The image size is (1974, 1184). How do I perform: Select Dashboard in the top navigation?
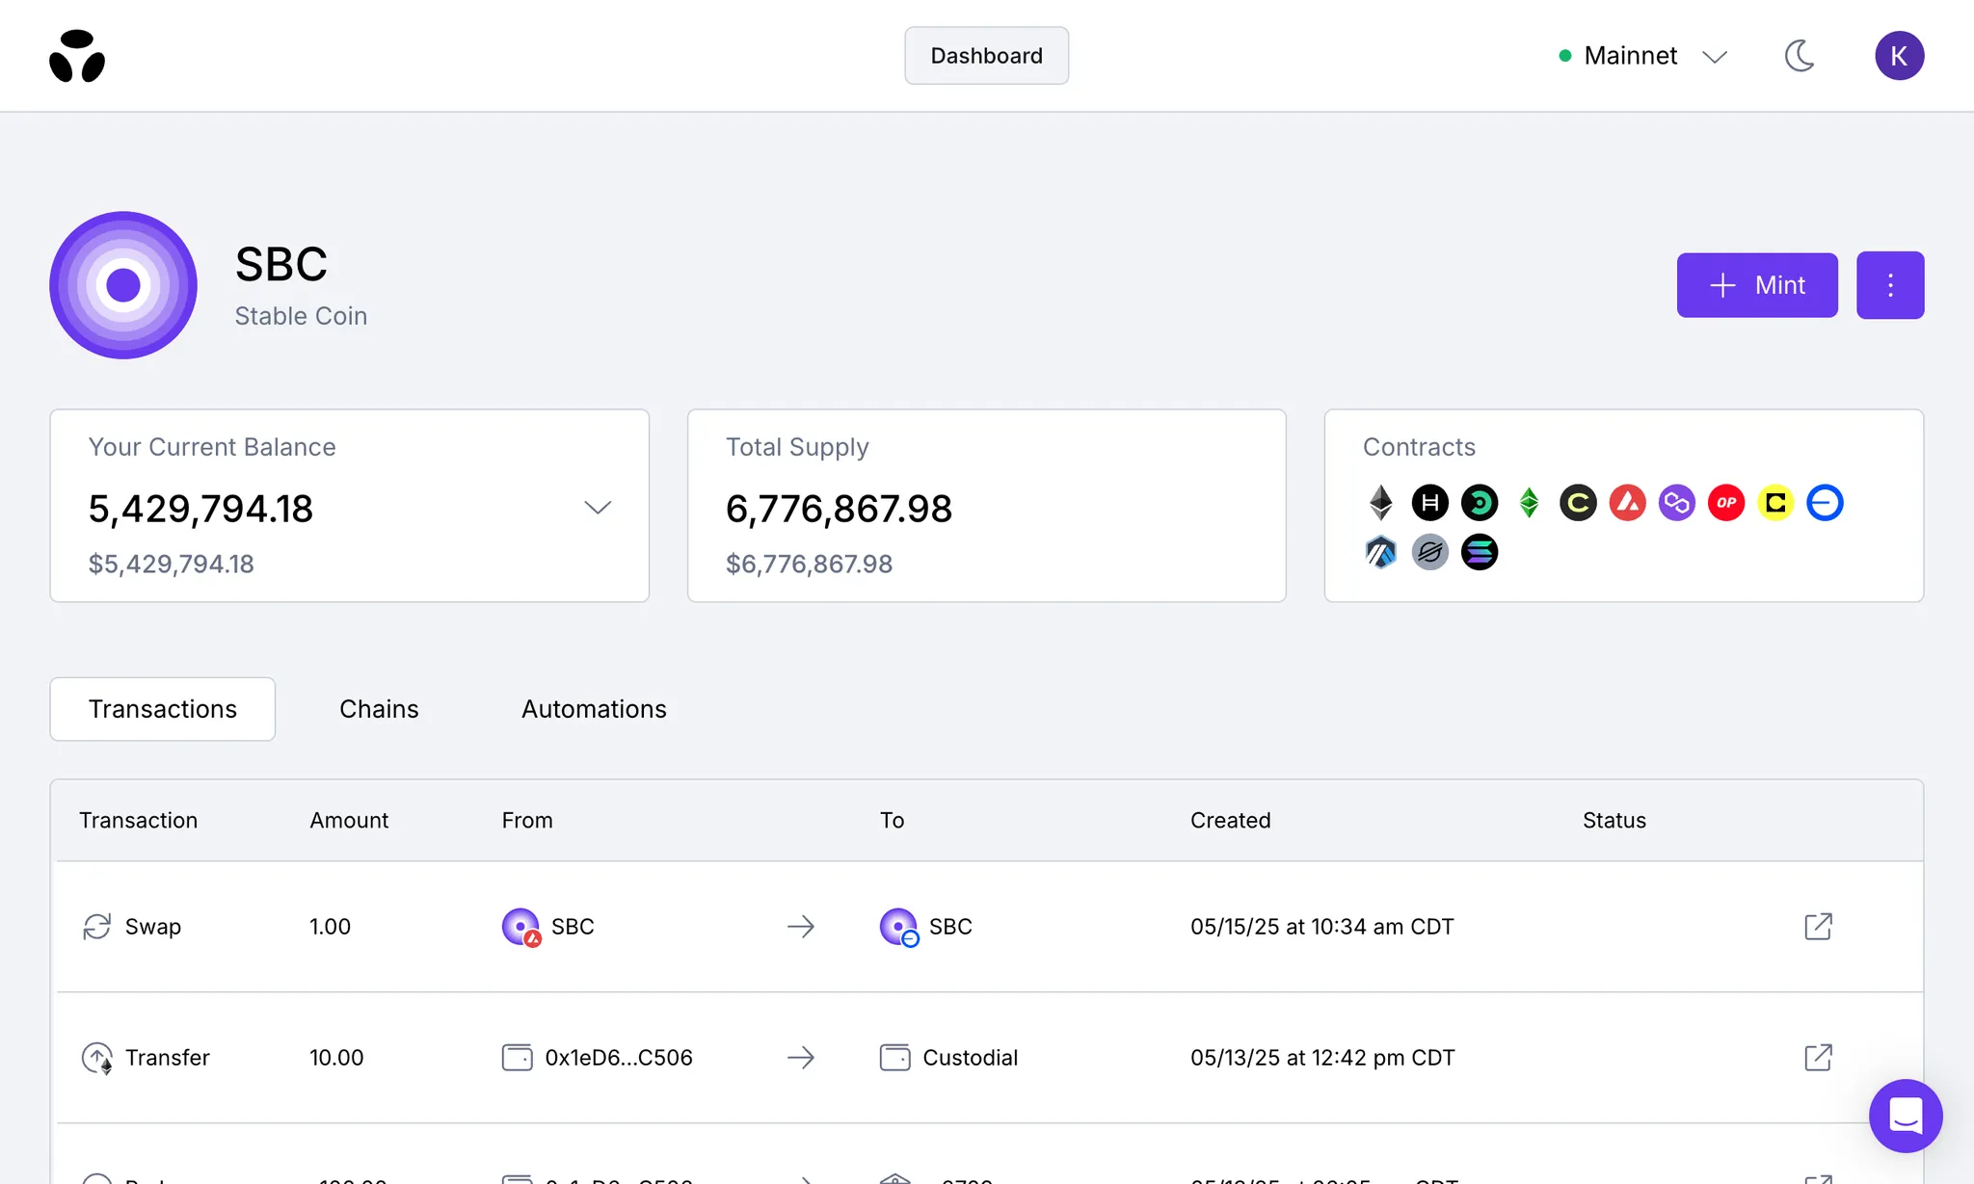(x=986, y=55)
